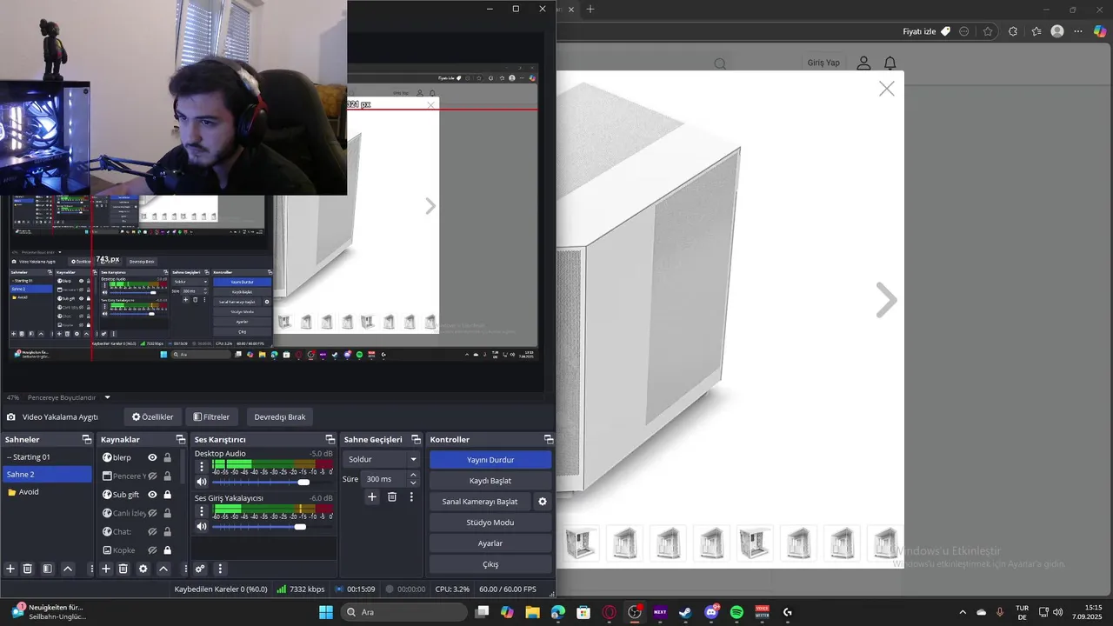Start the virtual camera (Sanal Kamerayı Başlat)
The image size is (1113, 626).
480,502
